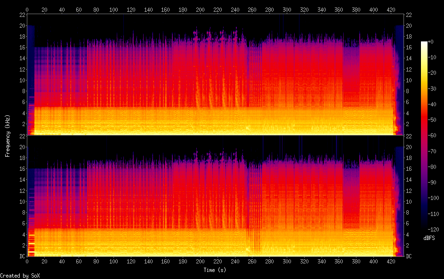This screenshot has height=279, width=444.
Task: Click the 260 mark on bottom time axis
Action: coord(252,261)
